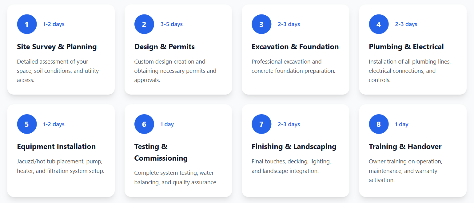This screenshot has height=203, width=474.
Task: Click the step 4 number badge
Action: tap(379, 24)
